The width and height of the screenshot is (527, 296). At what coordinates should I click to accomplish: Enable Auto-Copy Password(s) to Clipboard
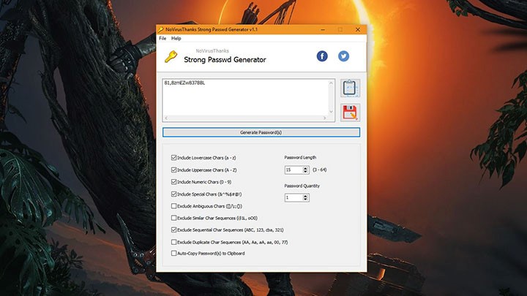[x=173, y=253]
